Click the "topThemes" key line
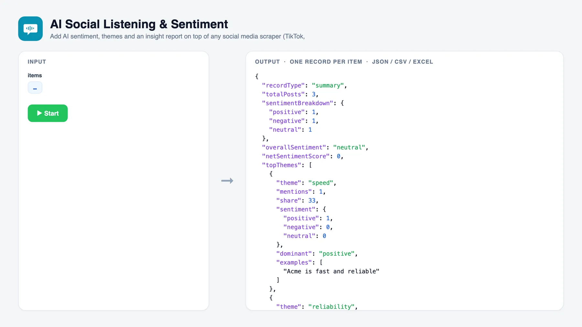 pos(287,165)
